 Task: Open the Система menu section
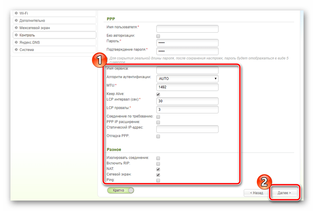[x=55, y=50]
